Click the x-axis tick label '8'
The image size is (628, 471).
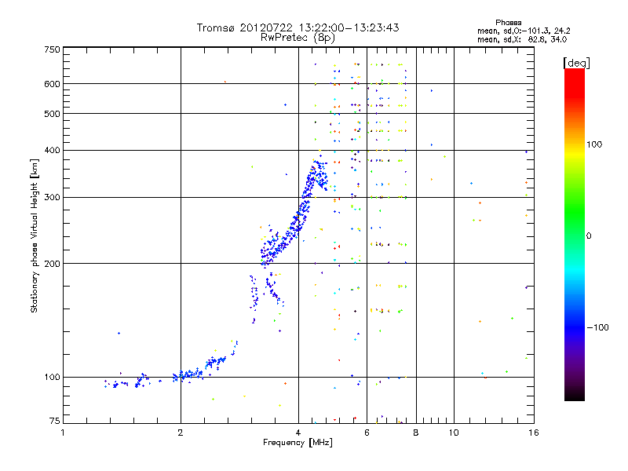pyautogui.click(x=416, y=433)
